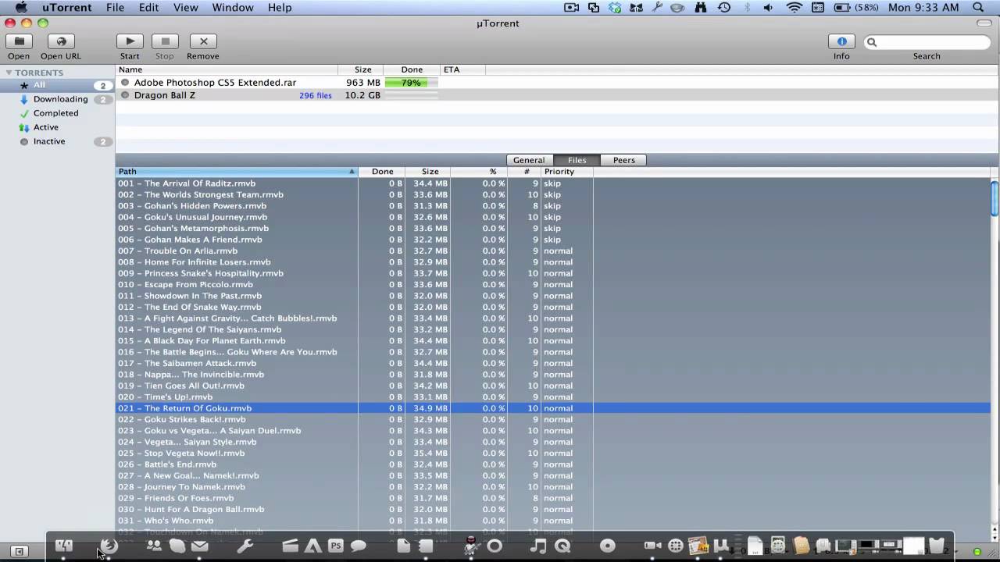The width and height of the screenshot is (1000, 562).
Task: Show the Downloading torrents category
Action: coord(57,99)
